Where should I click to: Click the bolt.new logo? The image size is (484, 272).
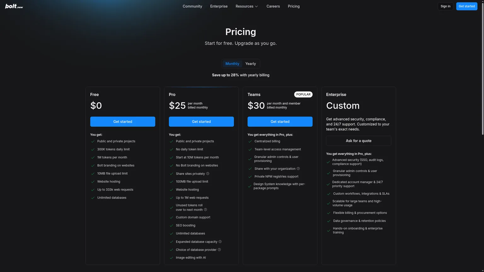pyautogui.click(x=14, y=6)
